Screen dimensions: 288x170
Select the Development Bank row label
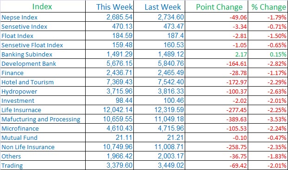(x=29, y=63)
